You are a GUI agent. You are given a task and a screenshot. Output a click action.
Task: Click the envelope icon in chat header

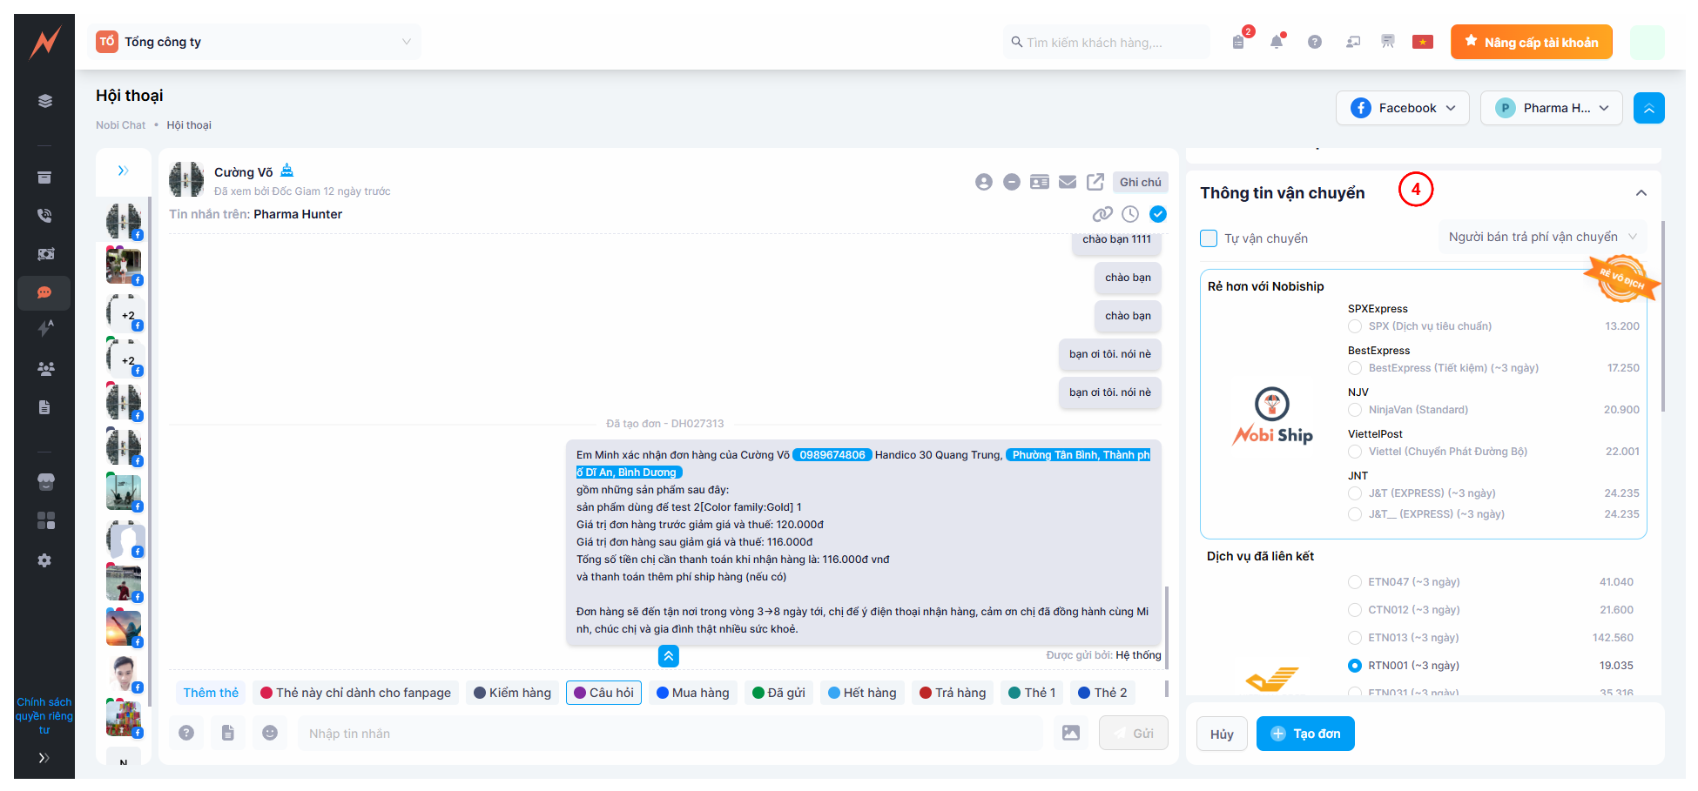(x=1068, y=182)
